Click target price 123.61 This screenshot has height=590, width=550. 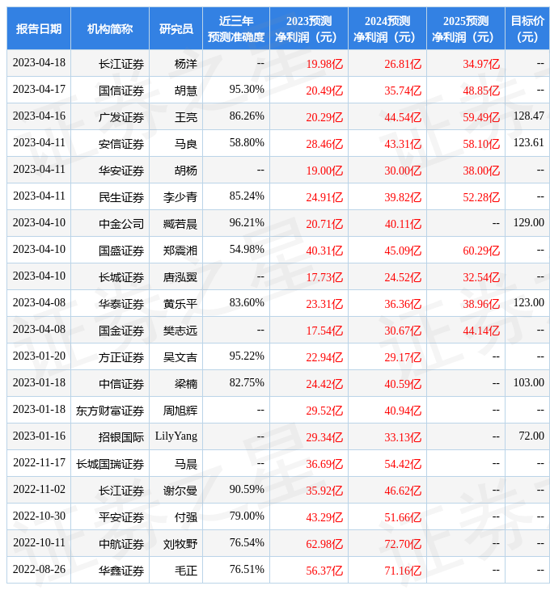coord(528,143)
